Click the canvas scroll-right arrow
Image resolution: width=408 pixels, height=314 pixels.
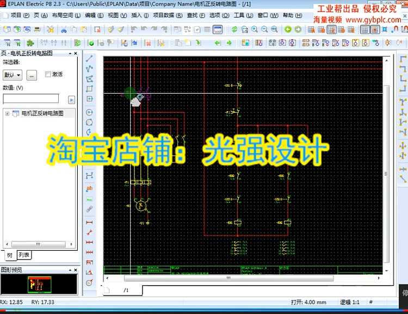point(379,278)
